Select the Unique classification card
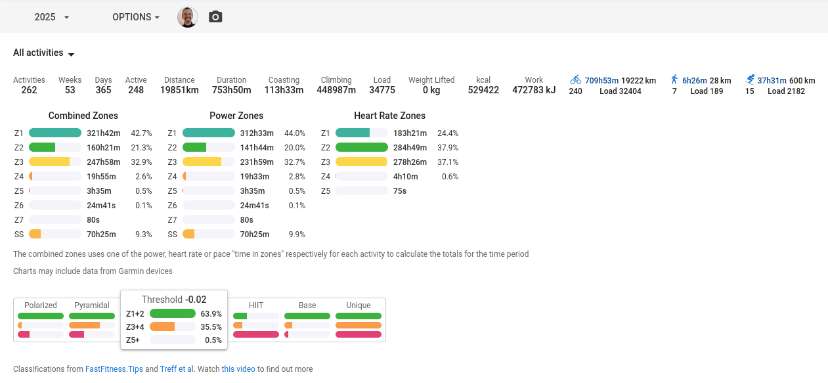 359,320
